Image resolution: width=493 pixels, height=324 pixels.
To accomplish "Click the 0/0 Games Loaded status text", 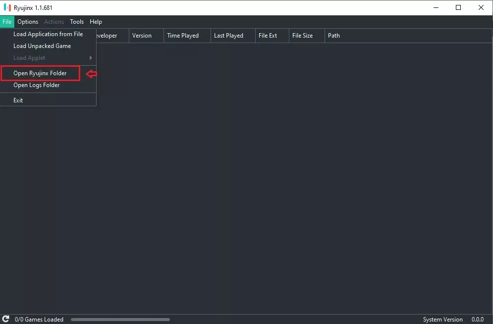I will coord(39,319).
